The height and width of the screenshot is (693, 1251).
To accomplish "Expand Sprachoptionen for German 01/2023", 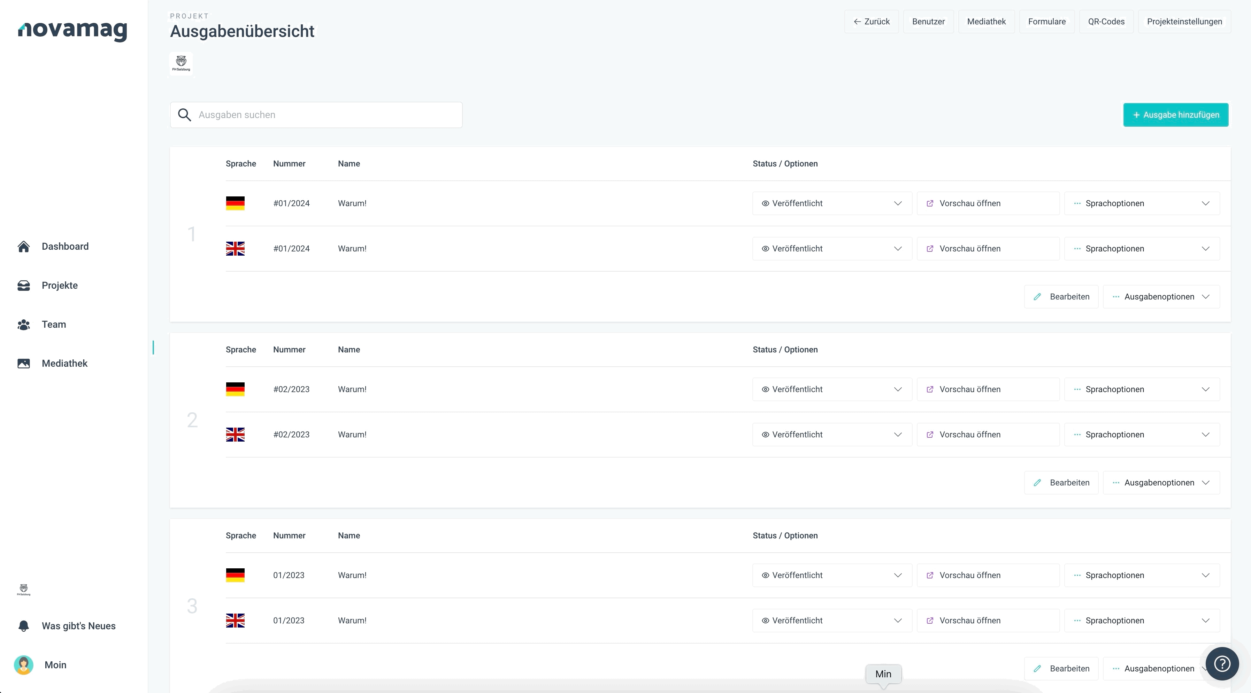I will [x=1142, y=575].
